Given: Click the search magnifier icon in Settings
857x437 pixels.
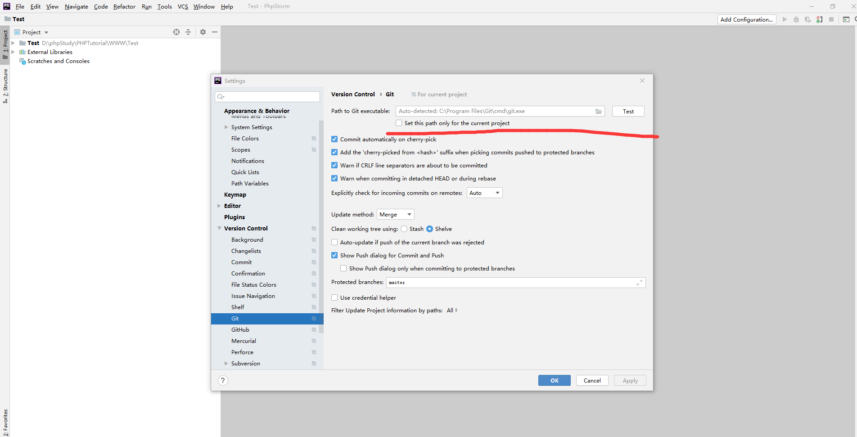Looking at the screenshot, I should tap(221, 97).
